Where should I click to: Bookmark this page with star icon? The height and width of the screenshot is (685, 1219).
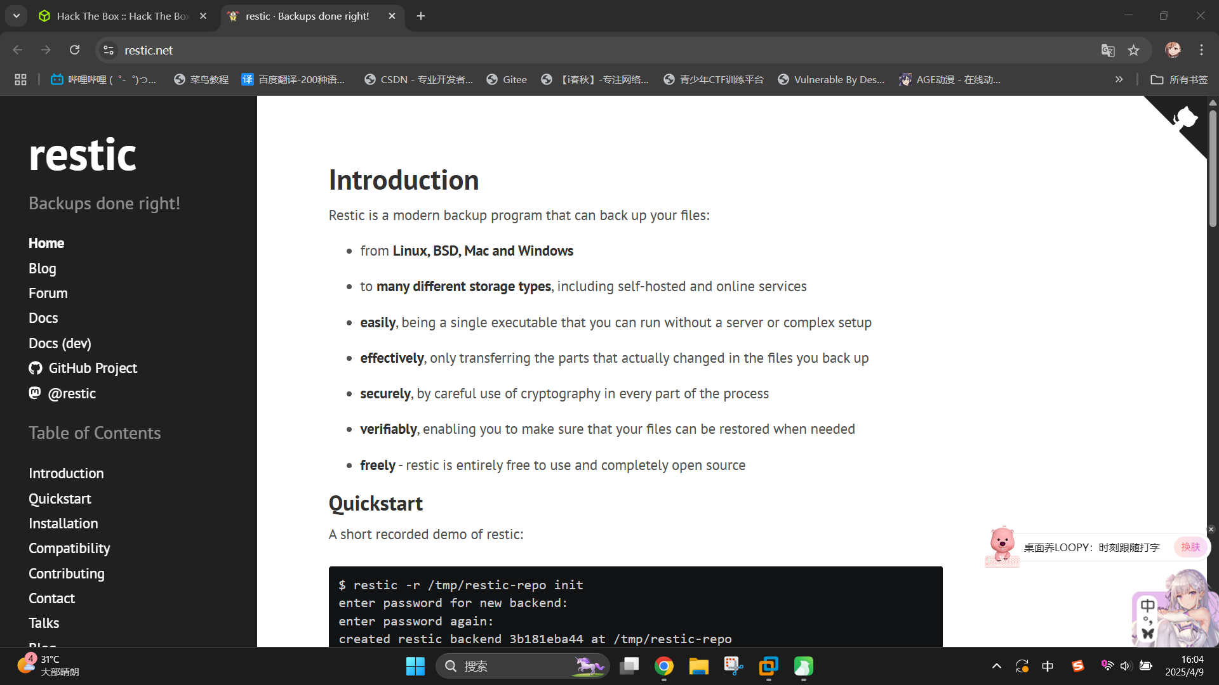pos(1133,50)
